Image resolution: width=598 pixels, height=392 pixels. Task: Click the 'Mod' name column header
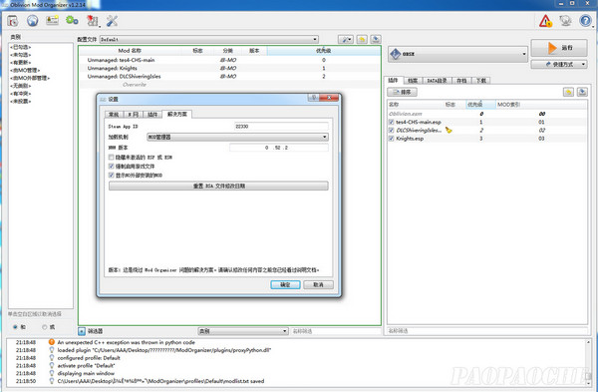tap(130, 51)
